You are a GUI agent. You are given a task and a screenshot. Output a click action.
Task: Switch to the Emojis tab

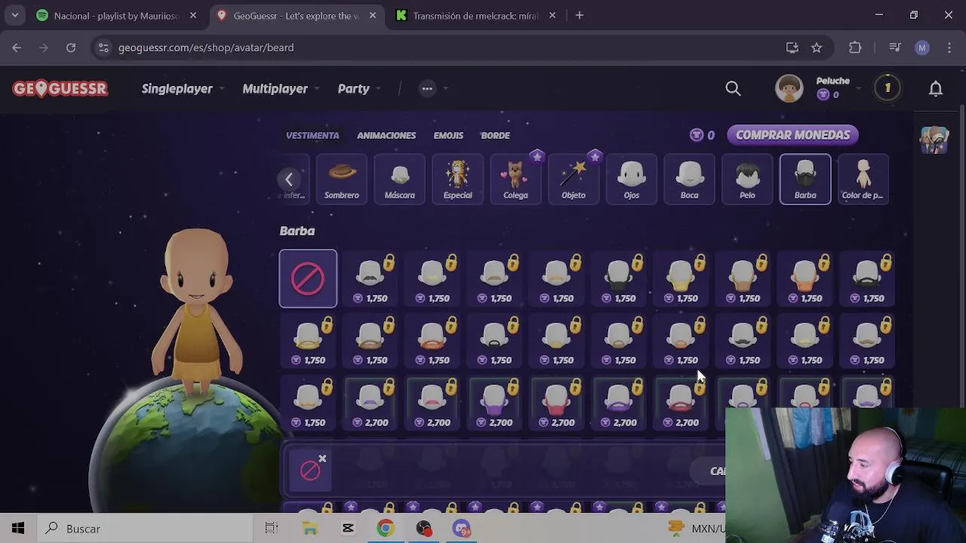click(448, 136)
